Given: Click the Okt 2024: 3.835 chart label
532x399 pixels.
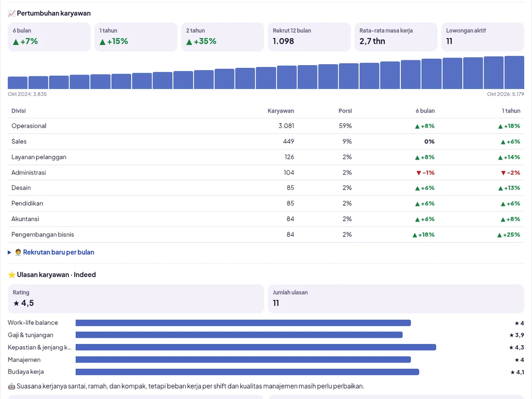Looking at the screenshot, I should pos(27,94).
